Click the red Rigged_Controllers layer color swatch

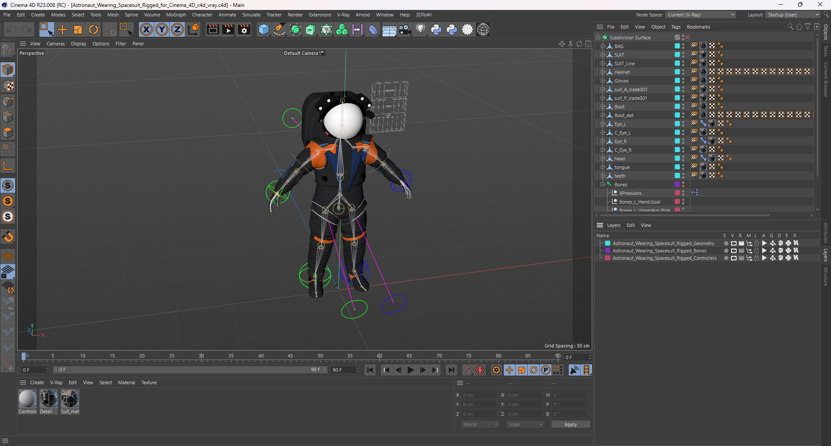pyautogui.click(x=607, y=258)
